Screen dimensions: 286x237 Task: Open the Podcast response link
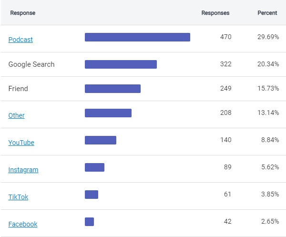click(x=20, y=40)
